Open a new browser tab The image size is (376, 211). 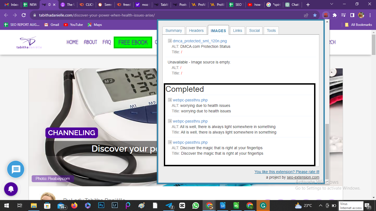[x=308, y=5]
